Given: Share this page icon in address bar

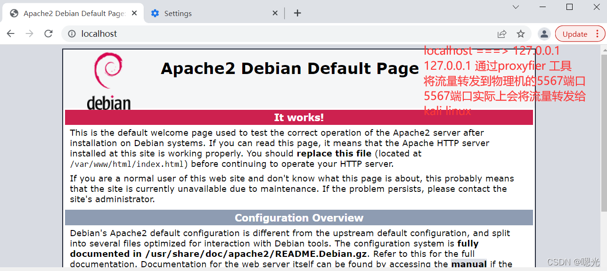Looking at the screenshot, I should [502, 33].
